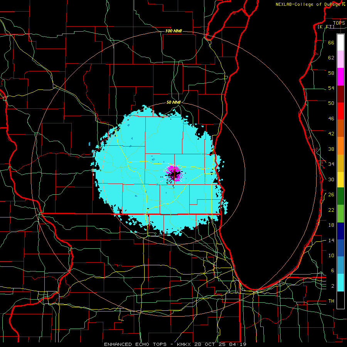This screenshot has width=347, height=347.
Task: Click the '10' legend value
Action: click(x=331, y=255)
